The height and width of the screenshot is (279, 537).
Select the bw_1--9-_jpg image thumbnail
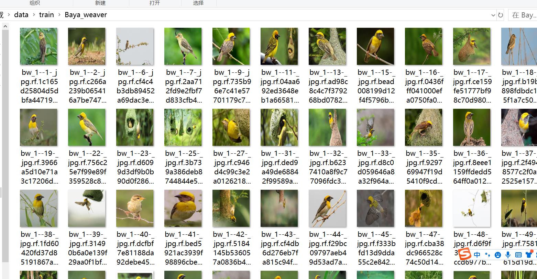(231, 46)
